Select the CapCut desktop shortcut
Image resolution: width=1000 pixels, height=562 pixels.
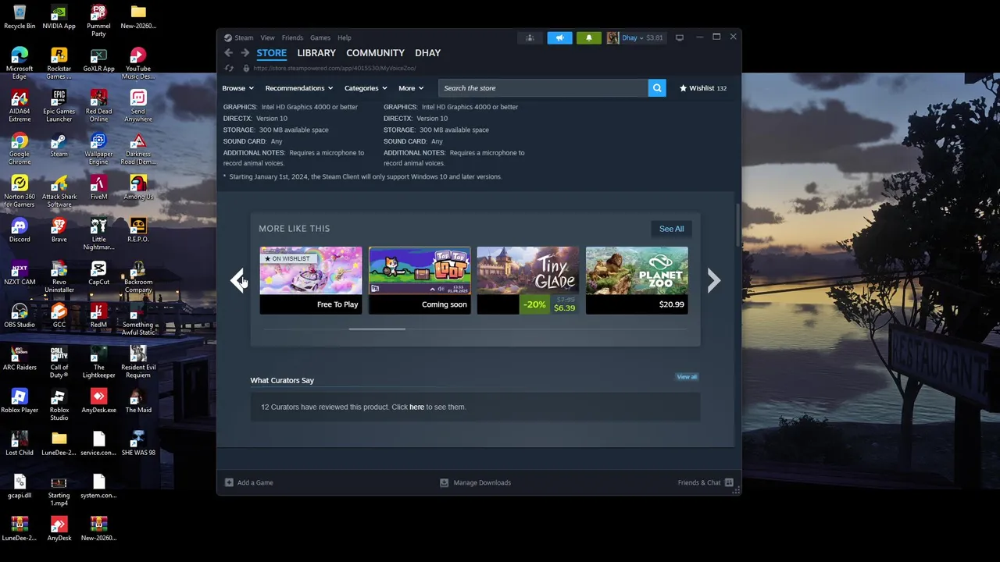point(98,273)
